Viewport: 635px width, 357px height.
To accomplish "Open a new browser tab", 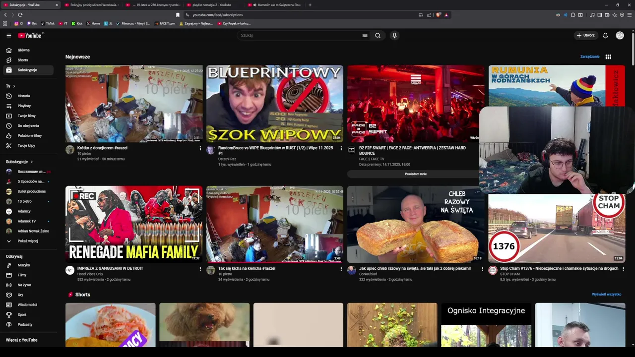I will coord(310,5).
